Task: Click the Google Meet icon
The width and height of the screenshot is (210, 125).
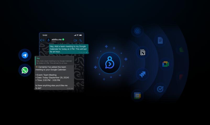Action: click(x=166, y=64)
